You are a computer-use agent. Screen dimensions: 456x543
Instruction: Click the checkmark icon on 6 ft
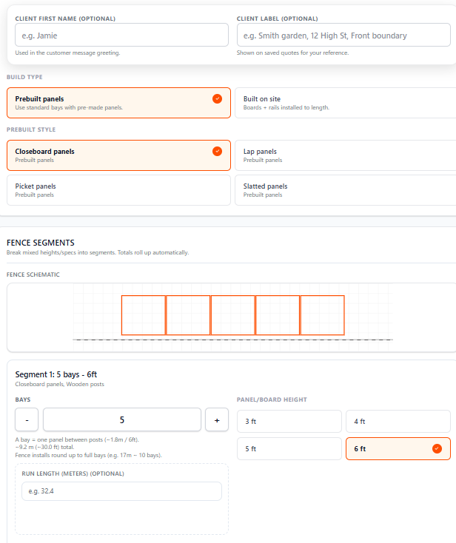(437, 448)
